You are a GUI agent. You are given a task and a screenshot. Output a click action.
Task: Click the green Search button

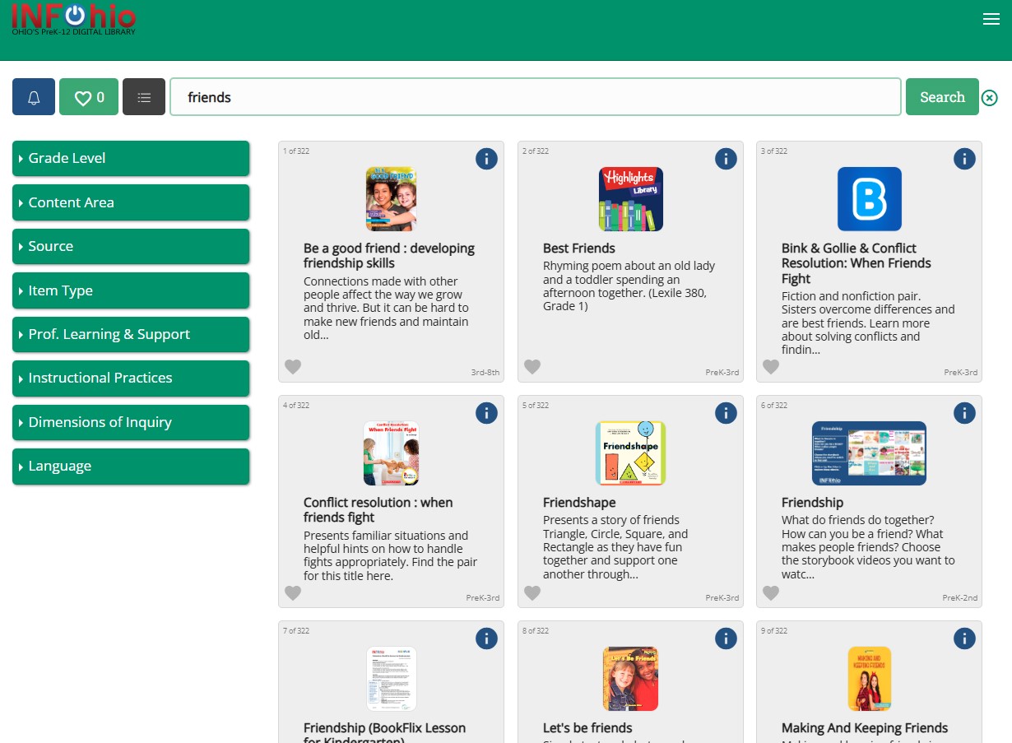click(x=942, y=97)
